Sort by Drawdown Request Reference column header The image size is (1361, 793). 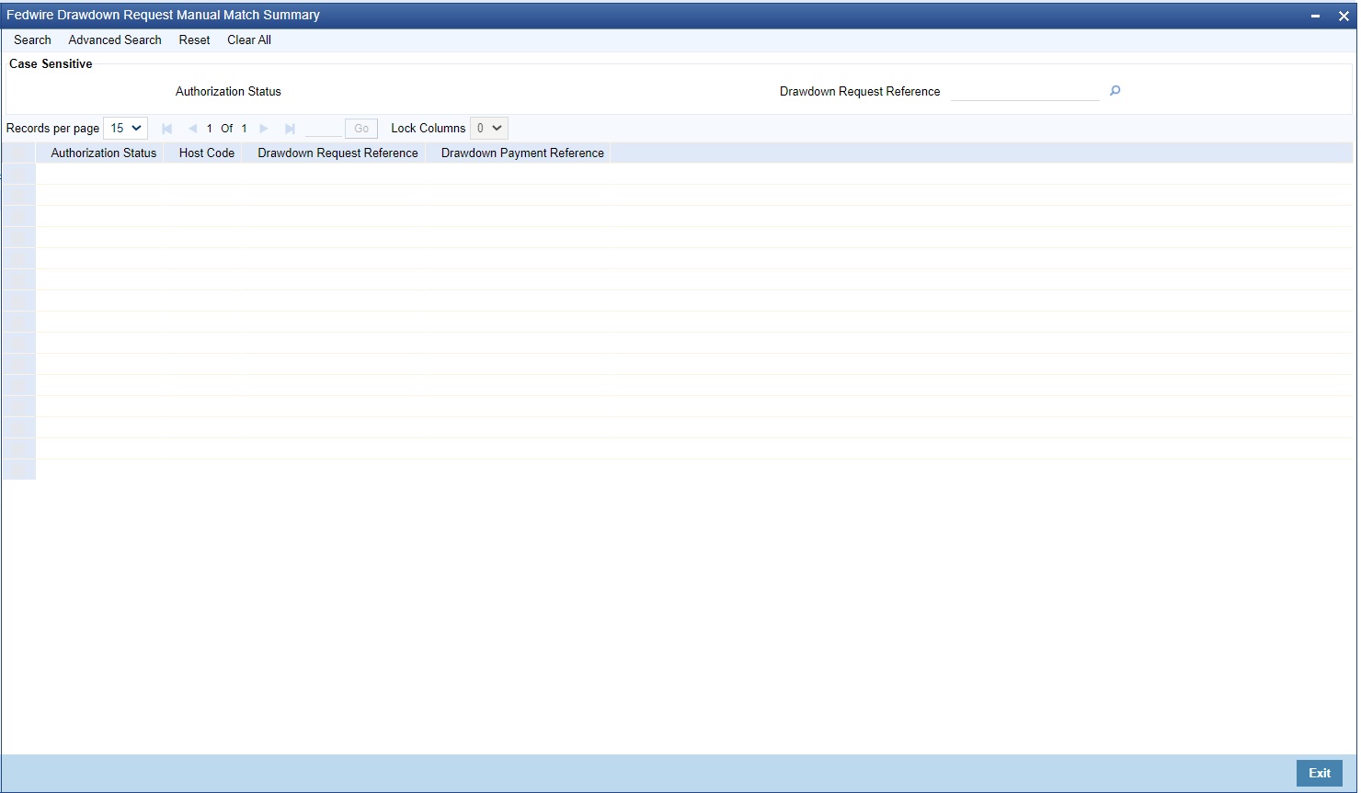pyautogui.click(x=337, y=153)
